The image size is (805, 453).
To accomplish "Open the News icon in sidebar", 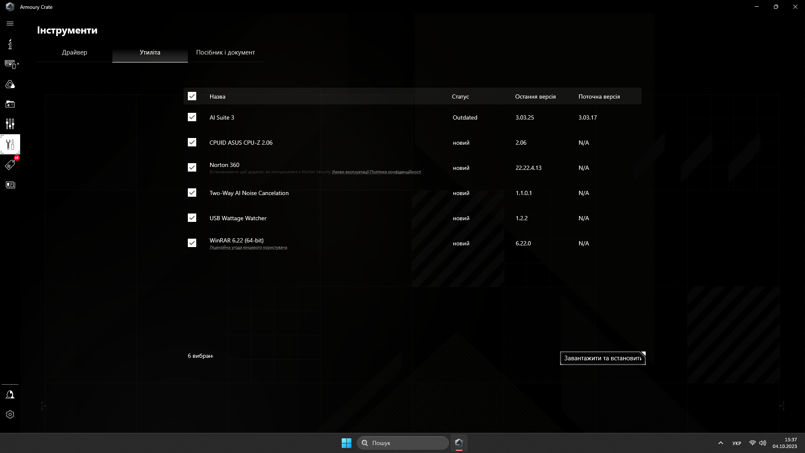I will 10,185.
